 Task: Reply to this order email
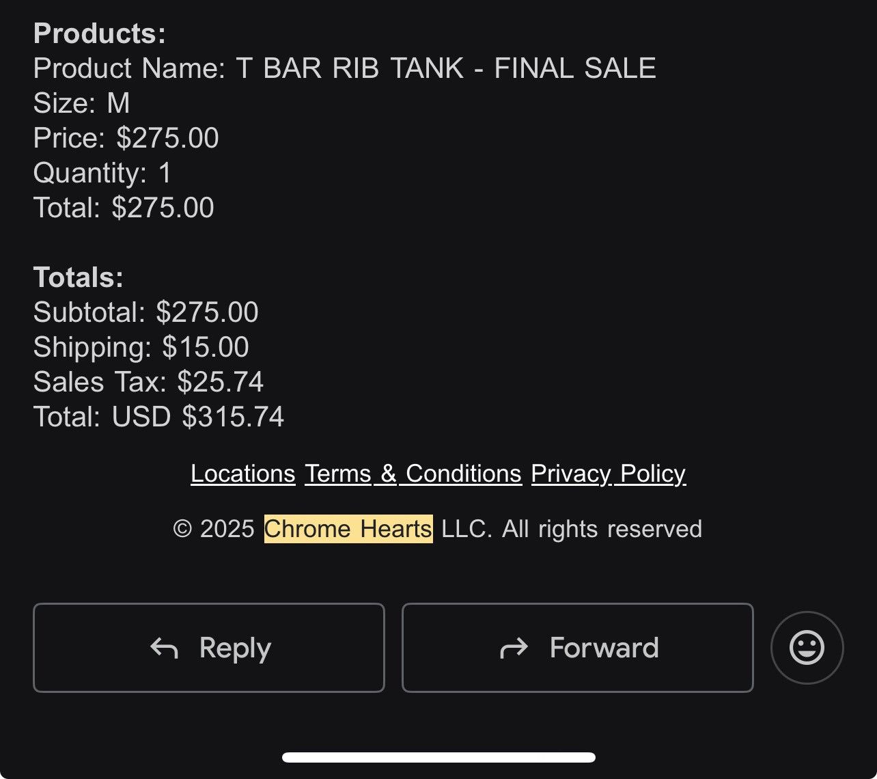tap(209, 648)
